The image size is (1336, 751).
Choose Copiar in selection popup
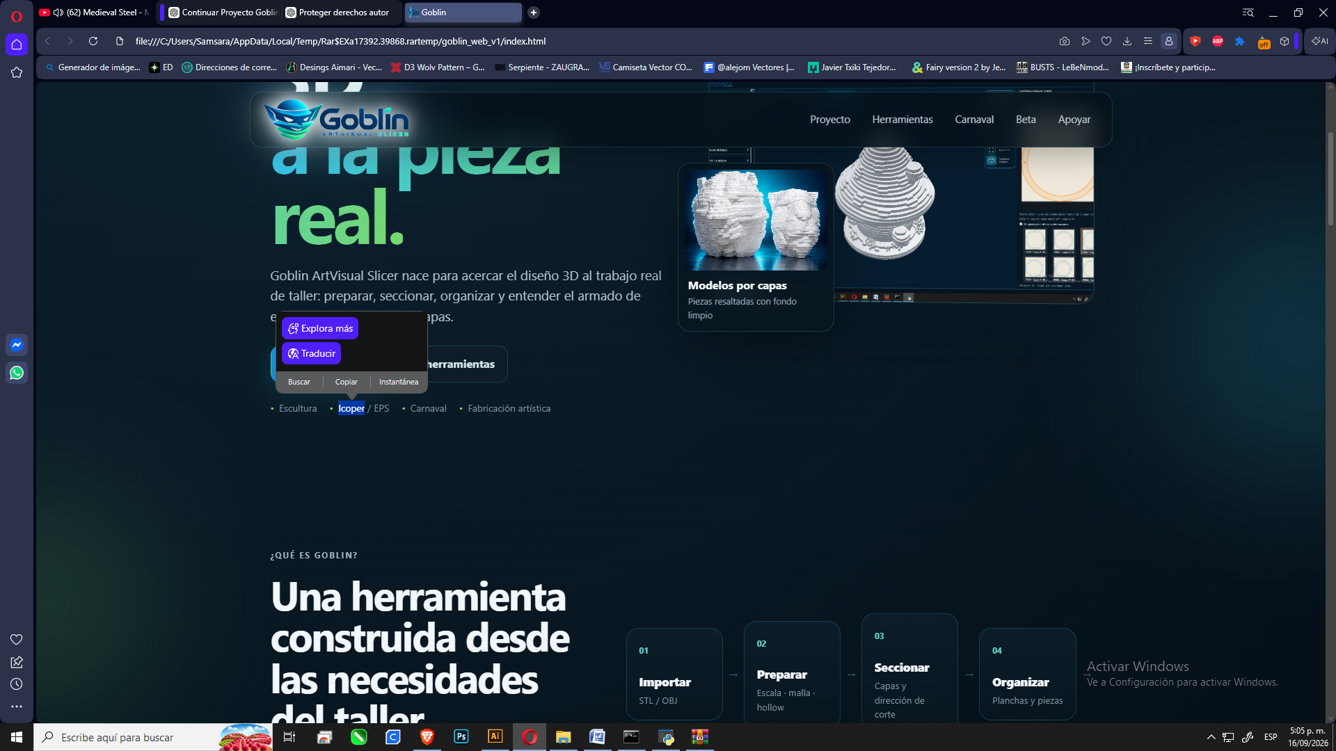tap(347, 382)
